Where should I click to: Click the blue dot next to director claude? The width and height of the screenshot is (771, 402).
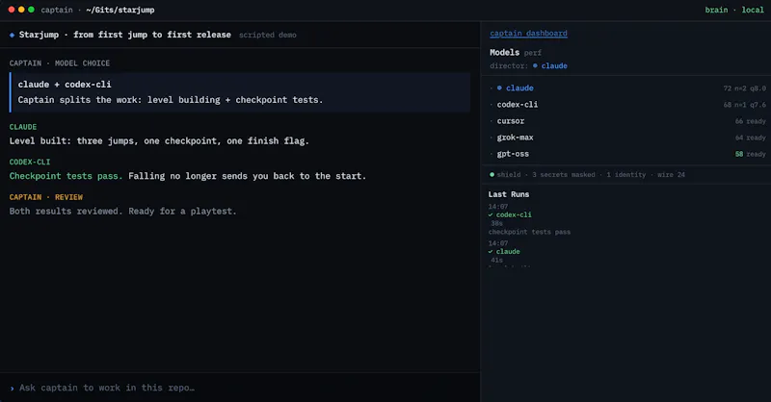click(x=535, y=65)
